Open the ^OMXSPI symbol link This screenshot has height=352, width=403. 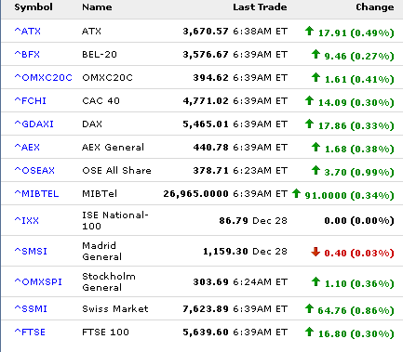(38, 281)
